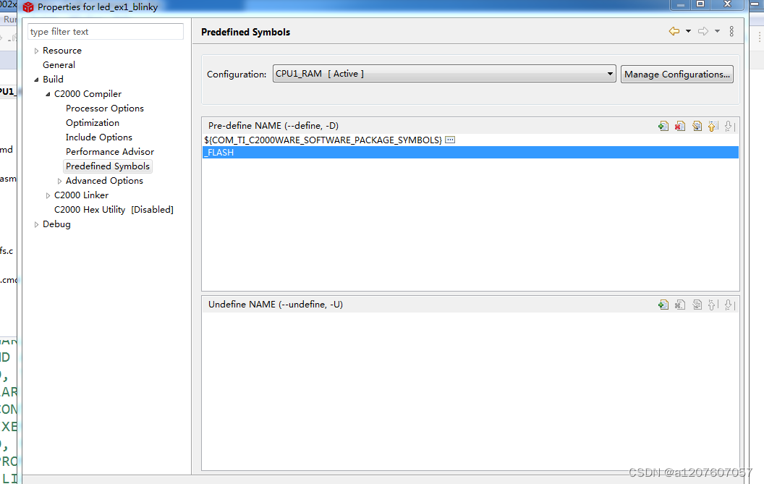Go forward with grey arrow
Viewport: 764px width, 484px height.
pos(703,31)
